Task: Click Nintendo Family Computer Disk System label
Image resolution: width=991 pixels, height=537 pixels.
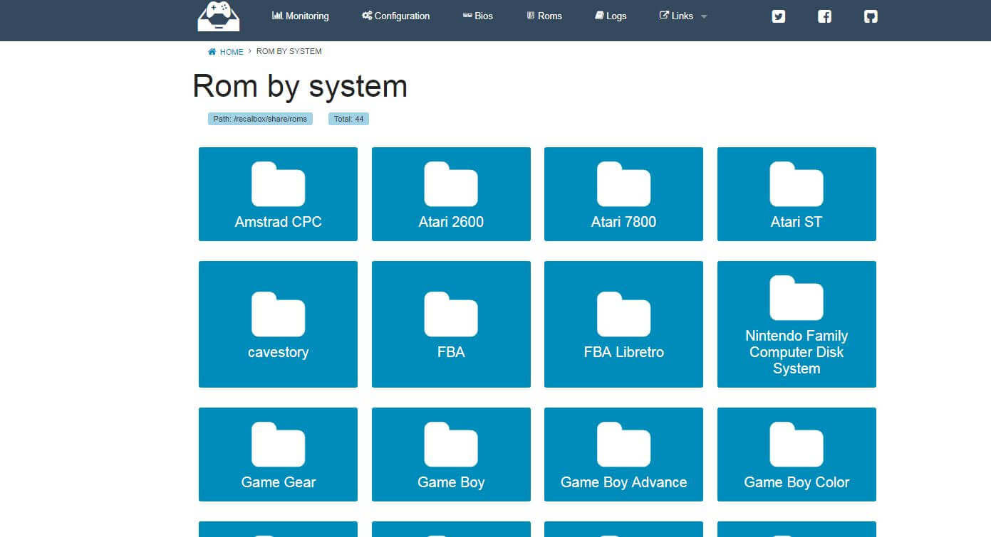Action: tap(797, 352)
